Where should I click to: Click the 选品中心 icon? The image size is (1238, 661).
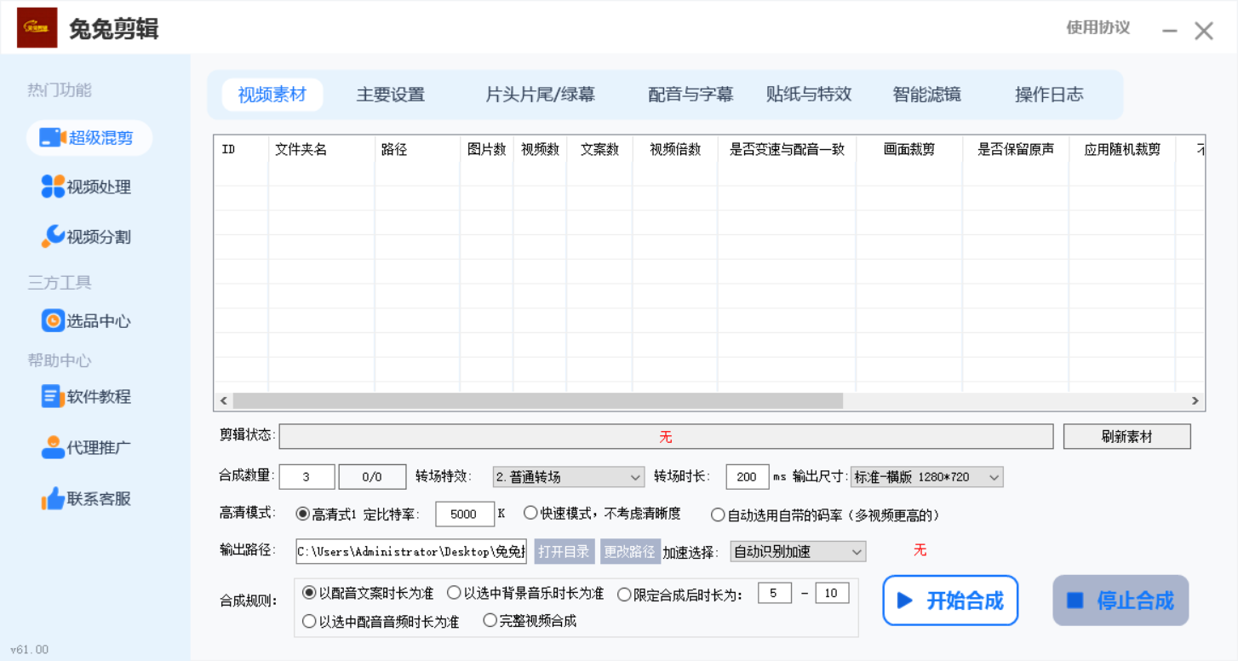[x=53, y=321]
